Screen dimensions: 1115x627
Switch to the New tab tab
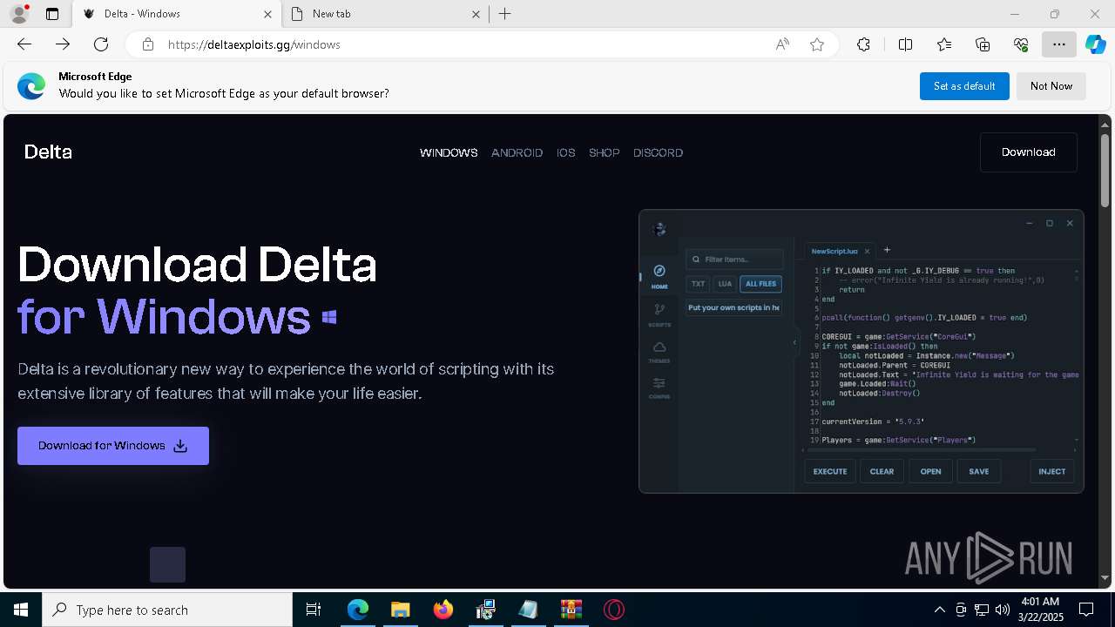click(385, 14)
